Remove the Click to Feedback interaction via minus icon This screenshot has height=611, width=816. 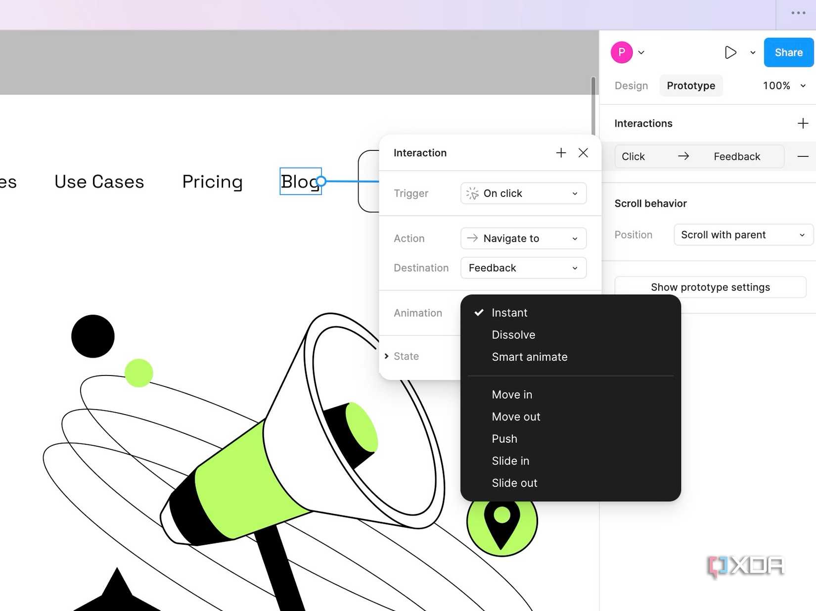pyautogui.click(x=802, y=156)
